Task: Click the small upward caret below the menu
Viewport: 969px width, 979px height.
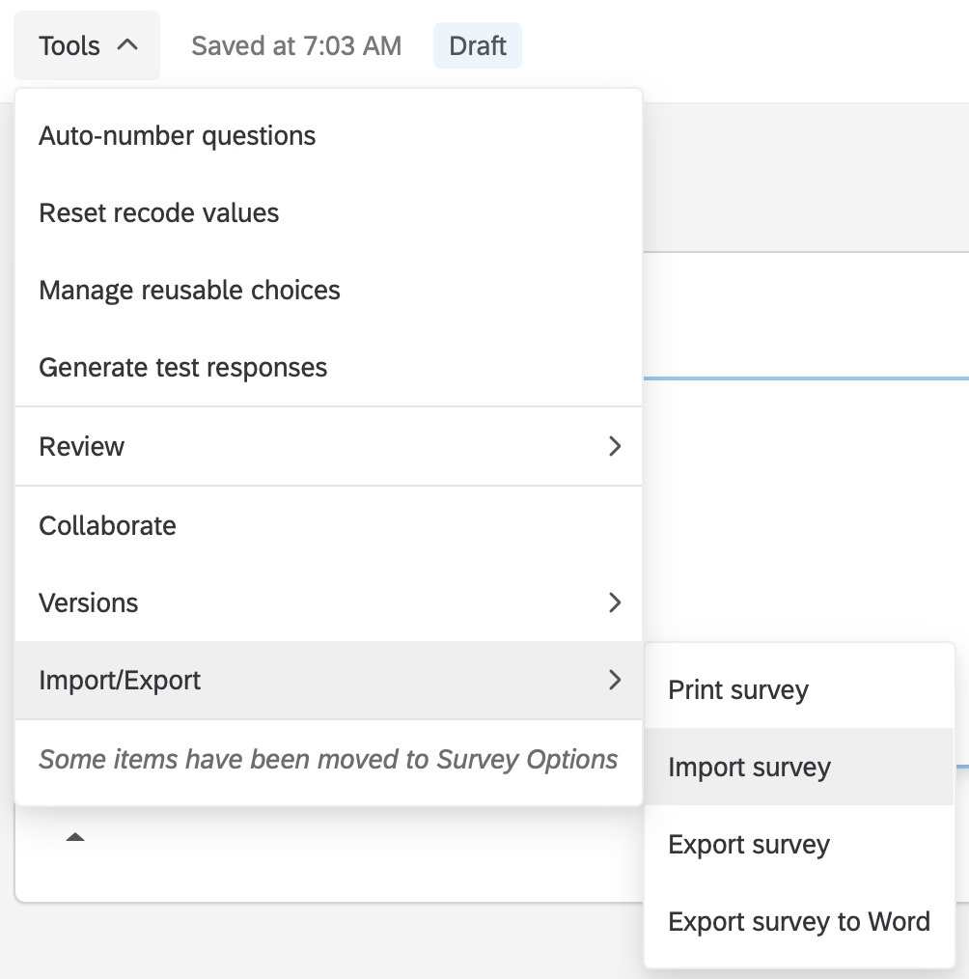Action: (x=76, y=836)
